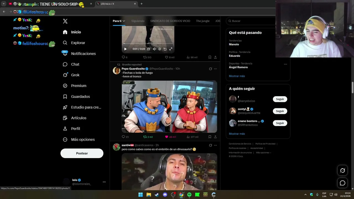Reply to the post with 6 comments
The image size is (354, 199).
tap(124, 57)
